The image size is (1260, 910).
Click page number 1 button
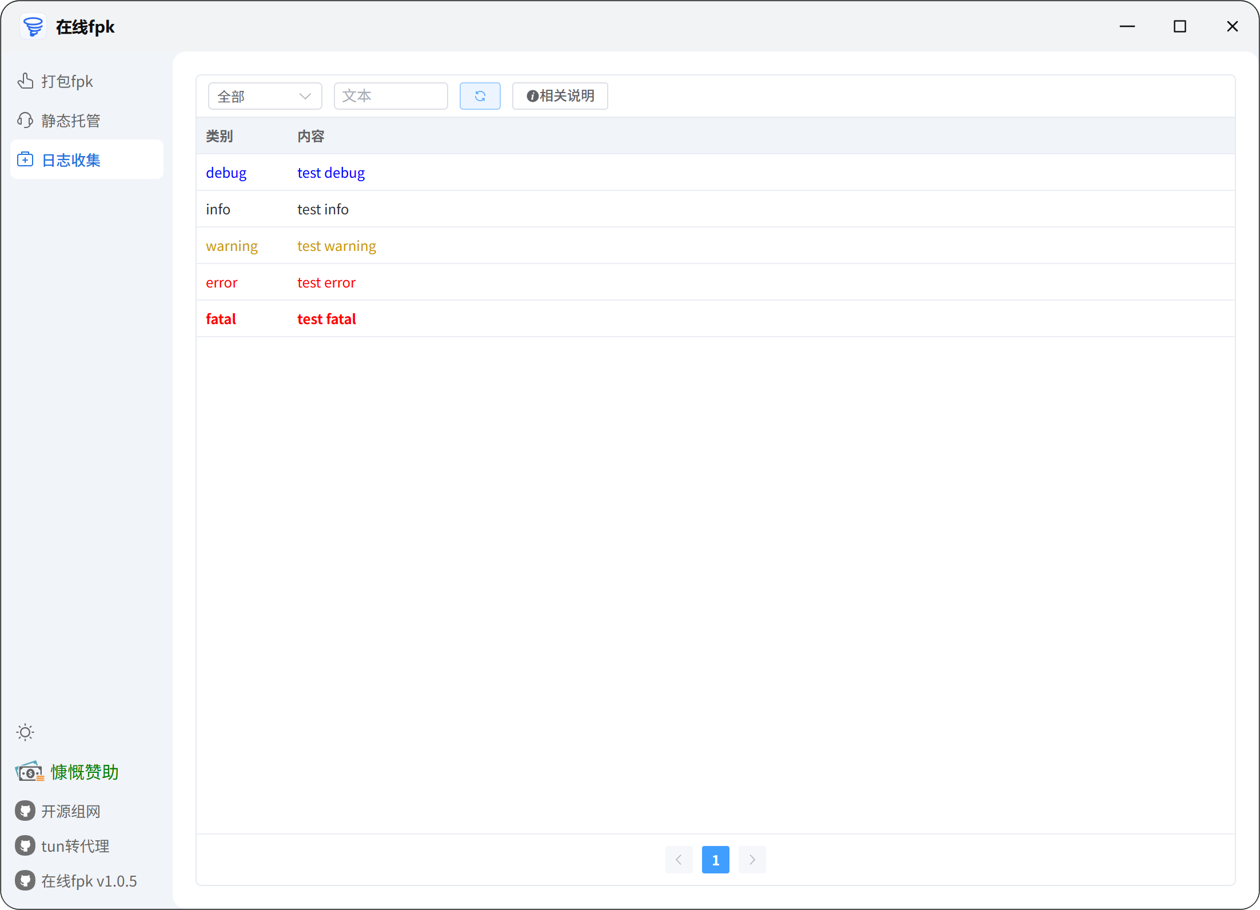tap(715, 860)
